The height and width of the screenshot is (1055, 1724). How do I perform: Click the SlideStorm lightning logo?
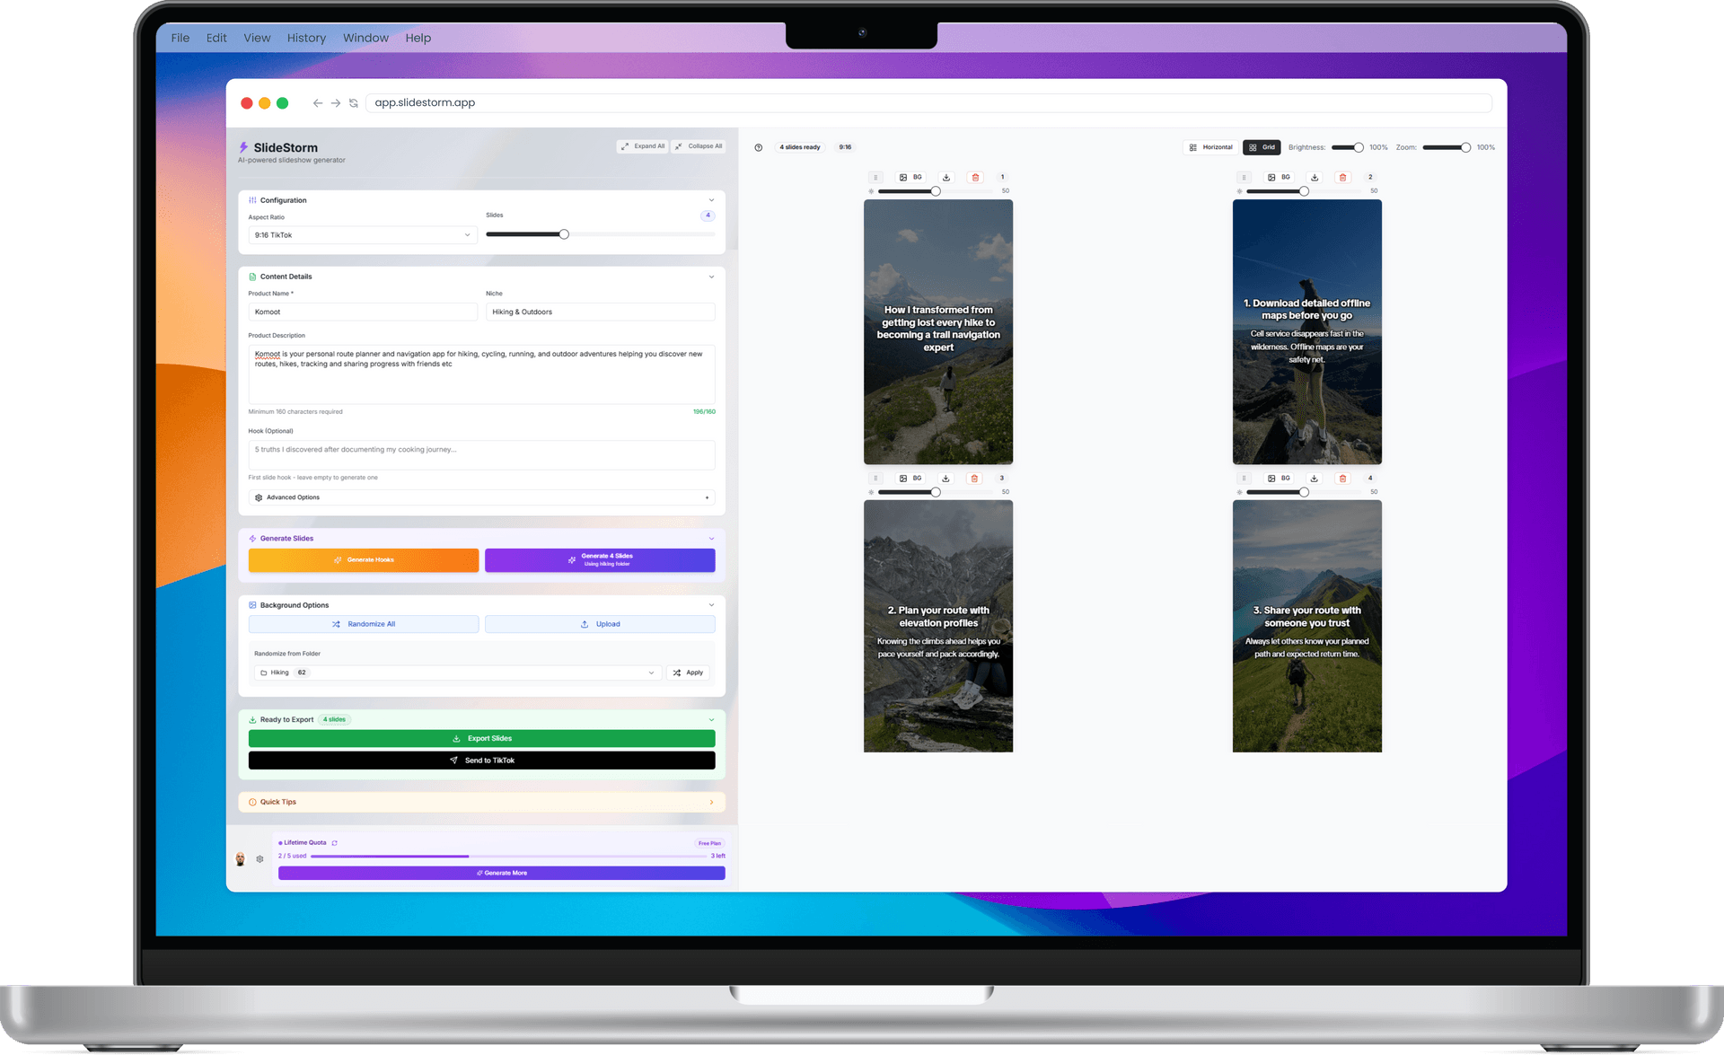[x=243, y=147]
